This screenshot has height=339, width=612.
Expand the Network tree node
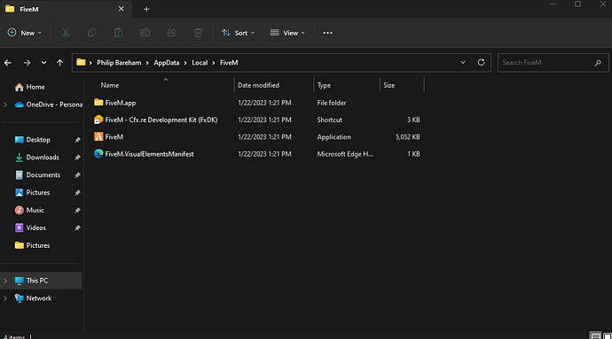tap(5, 298)
